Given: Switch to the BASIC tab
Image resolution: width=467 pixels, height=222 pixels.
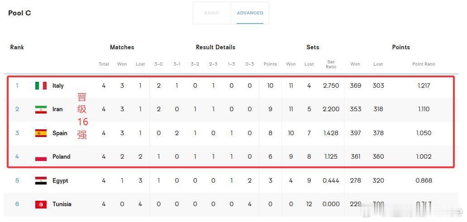Looking at the screenshot, I should [x=212, y=13].
